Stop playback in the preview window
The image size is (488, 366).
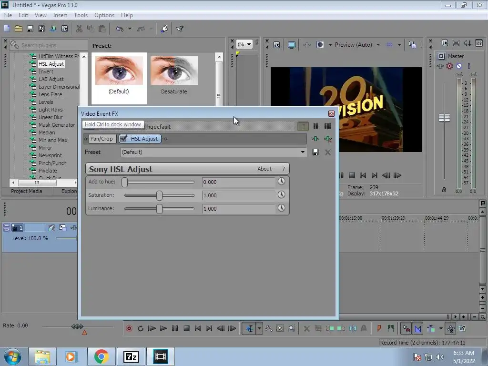tap(352, 175)
